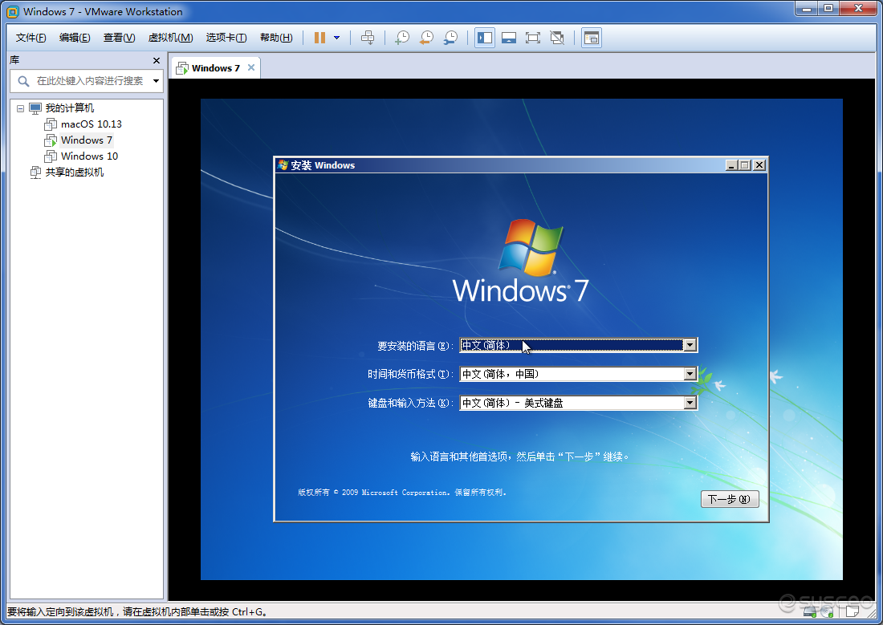Image resolution: width=883 pixels, height=625 pixels.
Task: Open the 键盘和输入方法 dropdown
Action: pyautogui.click(x=690, y=403)
